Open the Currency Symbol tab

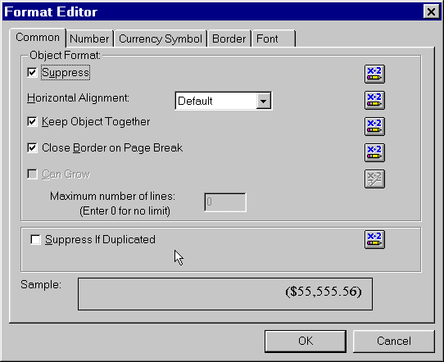tap(161, 38)
